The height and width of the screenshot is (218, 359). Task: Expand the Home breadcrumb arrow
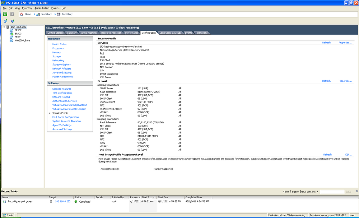34,14
